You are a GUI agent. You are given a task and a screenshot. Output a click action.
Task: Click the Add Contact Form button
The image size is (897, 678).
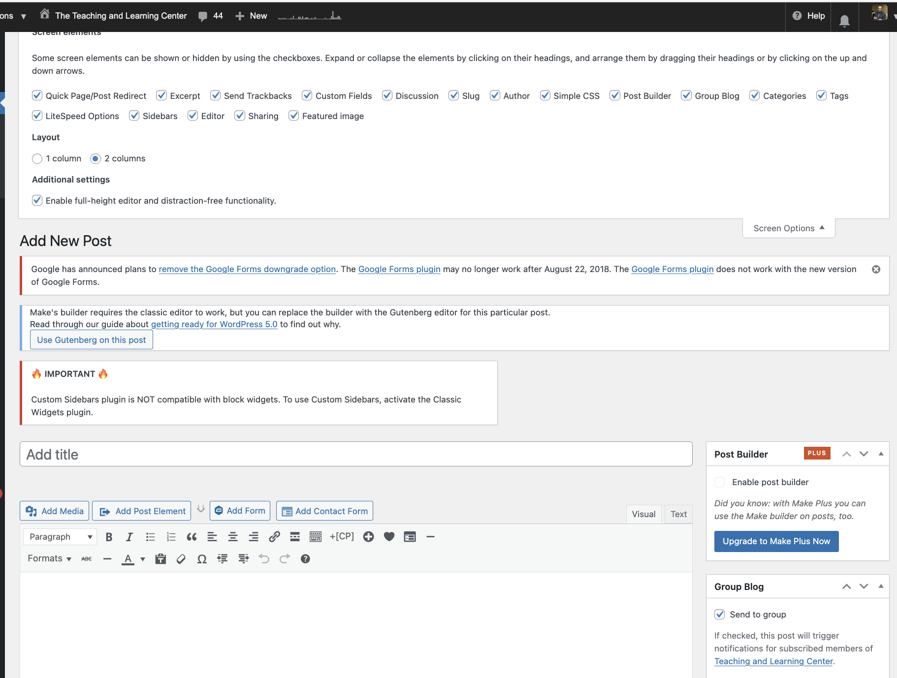pyautogui.click(x=325, y=511)
